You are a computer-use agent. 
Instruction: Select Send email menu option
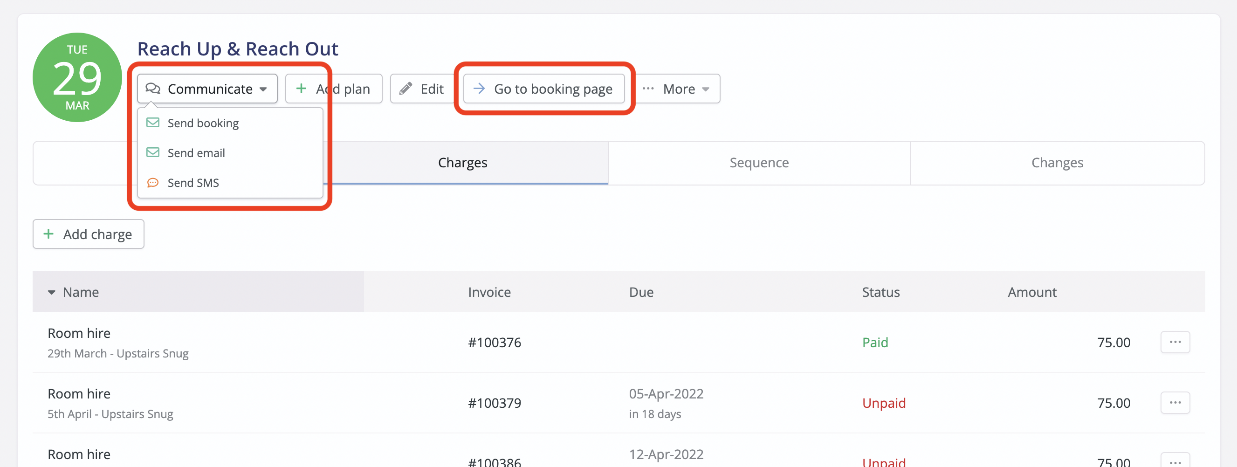click(229, 153)
